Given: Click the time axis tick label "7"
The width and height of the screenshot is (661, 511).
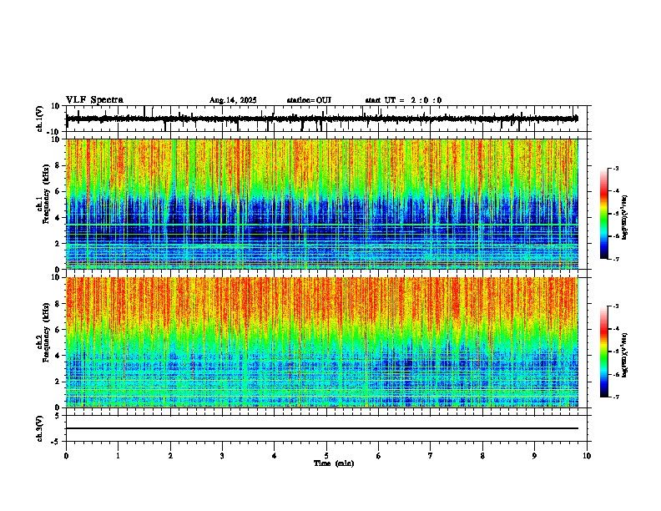Looking at the screenshot, I should 431,456.
